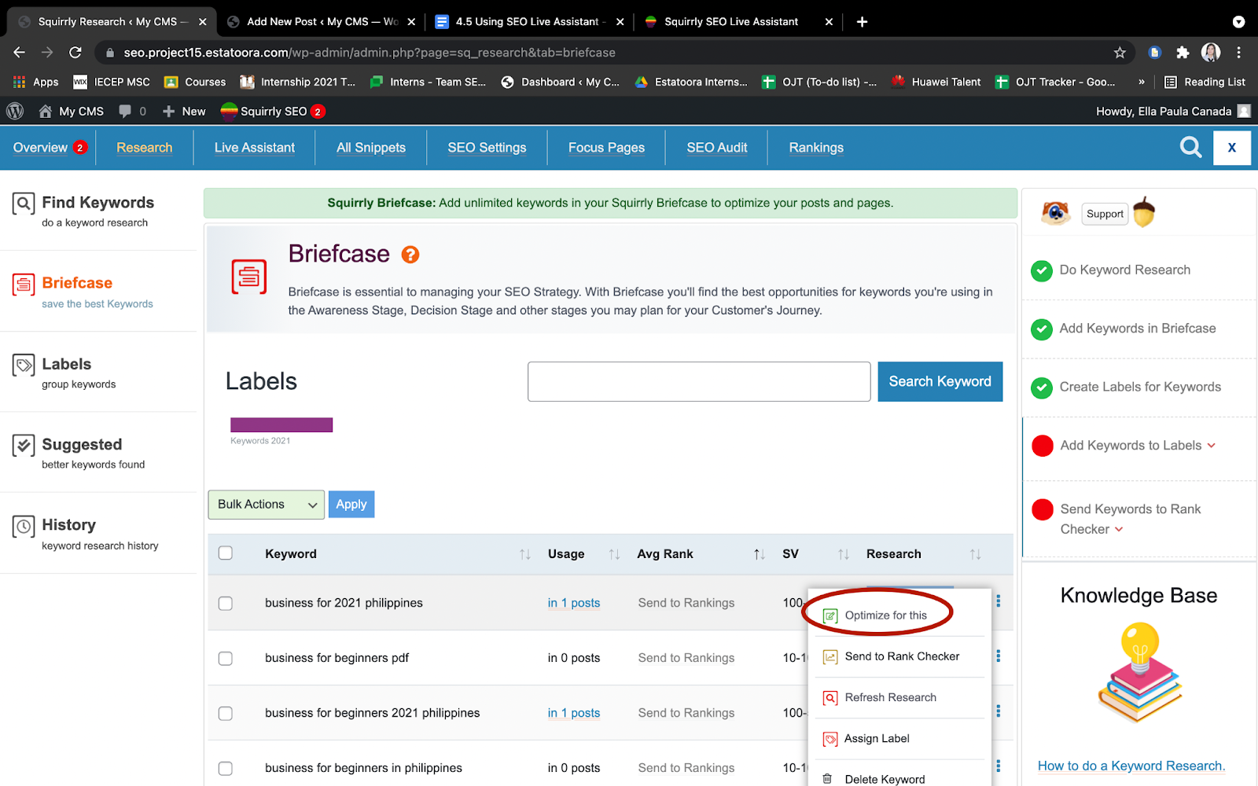Viewport: 1258px width, 786px height.
Task: Click the orange help question mark beside Briefcase
Action: click(410, 255)
